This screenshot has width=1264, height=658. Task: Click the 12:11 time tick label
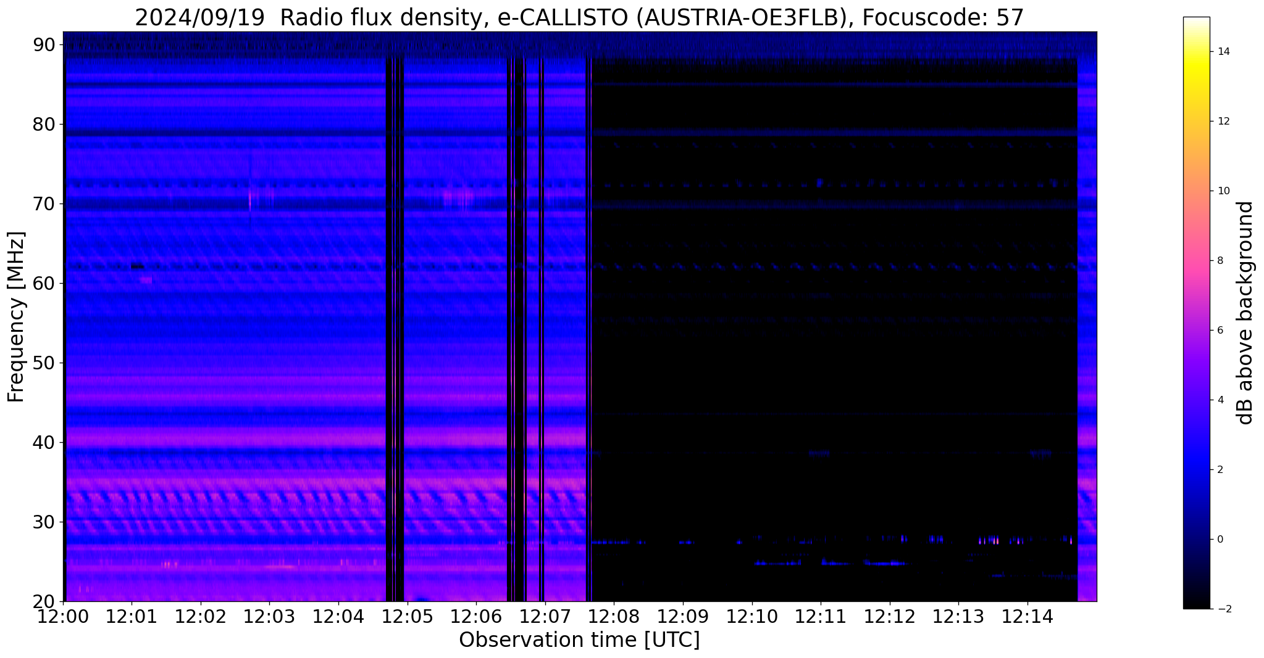coord(821,616)
